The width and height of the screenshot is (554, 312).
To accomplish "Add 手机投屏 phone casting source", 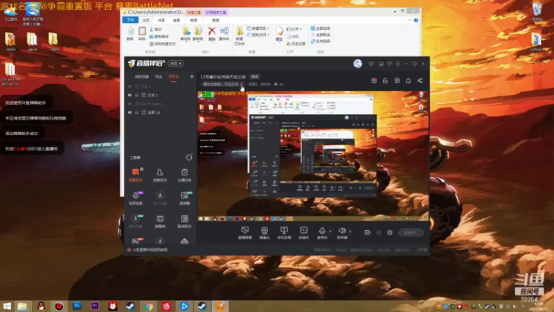I will coord(284,233).
